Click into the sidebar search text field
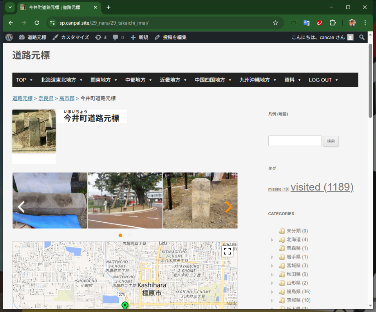This screenshot has height=312, width=376. click(295, 141)
